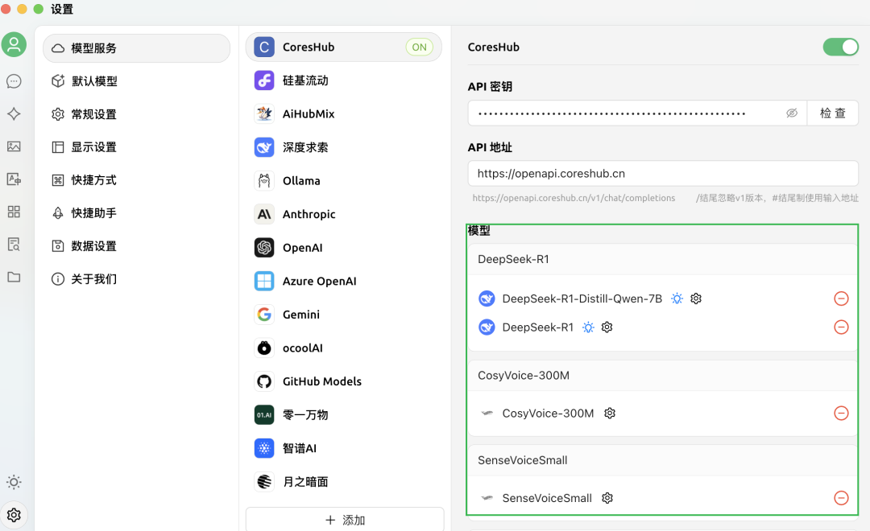Select 常规设置 settings section
This screenshot has width=870, height=531.
pos(136,114)
